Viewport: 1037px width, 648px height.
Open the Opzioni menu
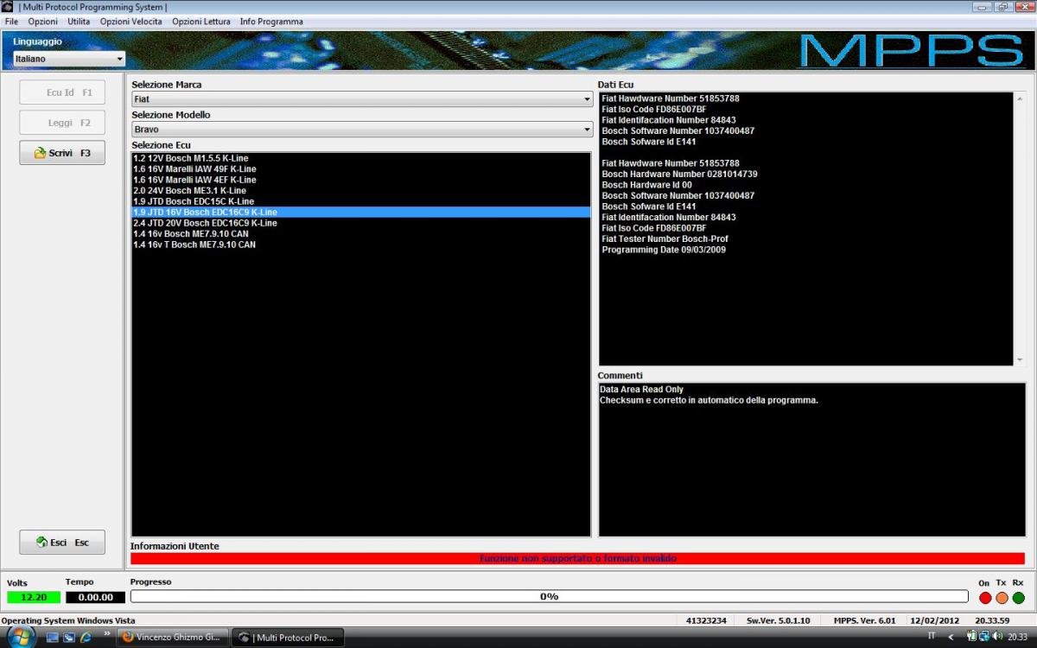[x=42, y=22]
